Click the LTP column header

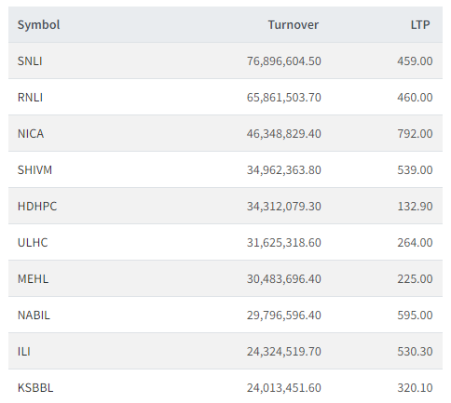420,25
